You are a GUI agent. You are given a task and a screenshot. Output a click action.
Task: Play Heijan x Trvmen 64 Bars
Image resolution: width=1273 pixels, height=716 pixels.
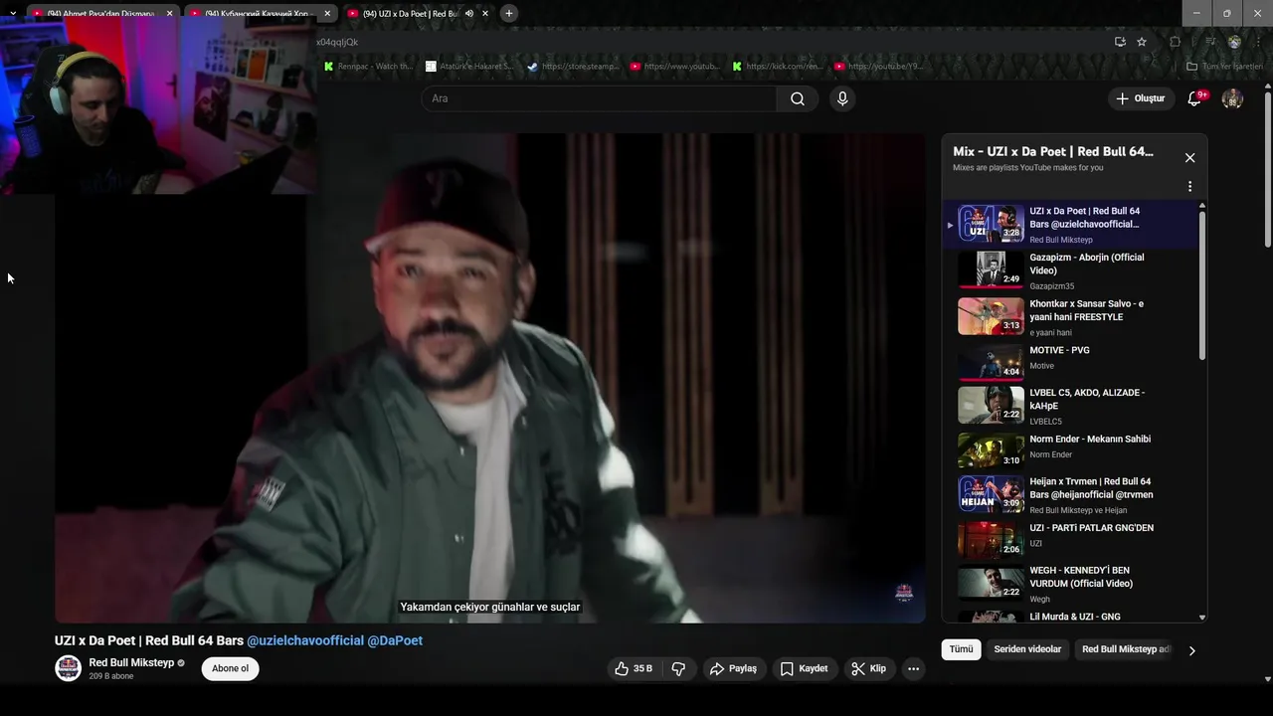(x=1070, y=494)
